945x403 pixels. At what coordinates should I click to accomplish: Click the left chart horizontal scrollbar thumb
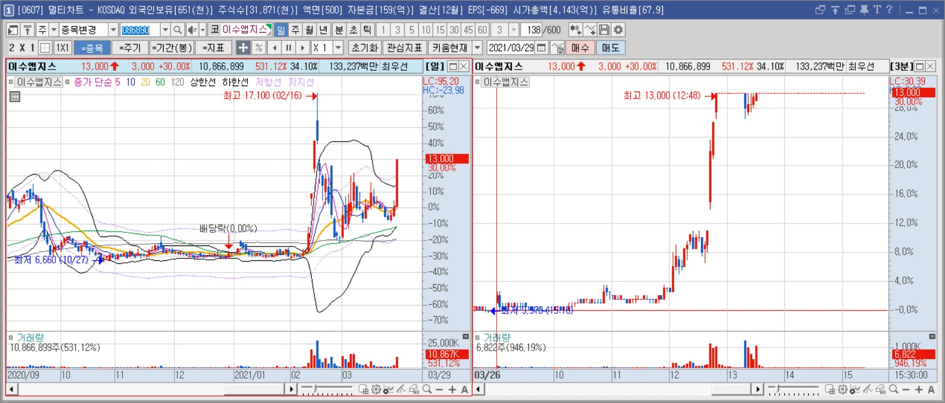pyautogui.click(x=254, y=389)
